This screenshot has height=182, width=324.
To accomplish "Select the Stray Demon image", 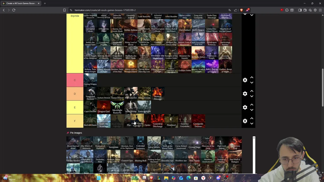I will [144, 94].
